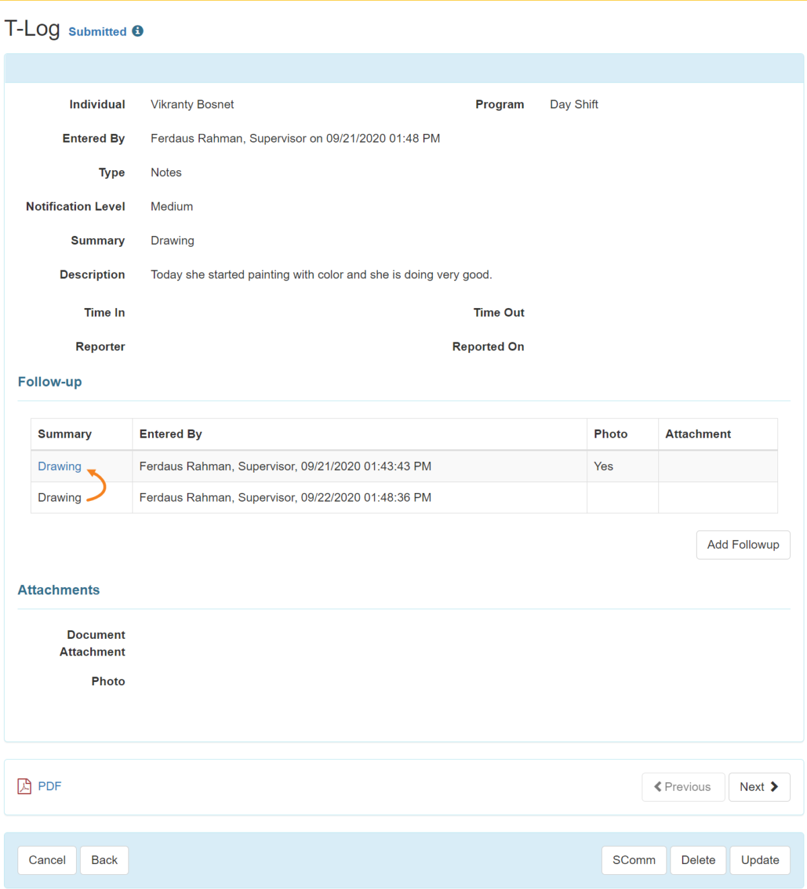
Task: Delete this T-Log entry
Action: (697, 859)
